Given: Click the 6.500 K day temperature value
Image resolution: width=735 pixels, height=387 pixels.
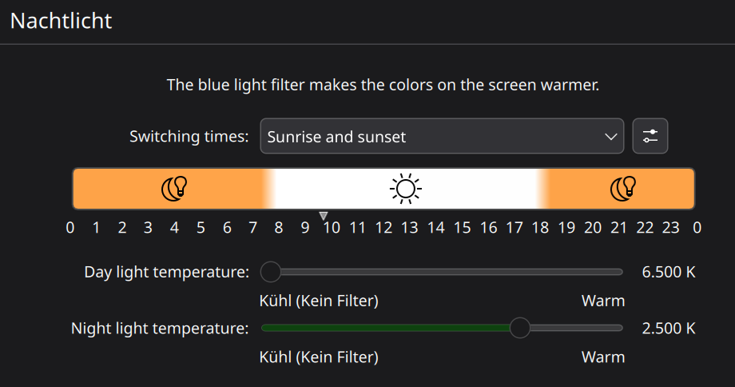Looking at the screenshot, I should click(x=669, y=272).
